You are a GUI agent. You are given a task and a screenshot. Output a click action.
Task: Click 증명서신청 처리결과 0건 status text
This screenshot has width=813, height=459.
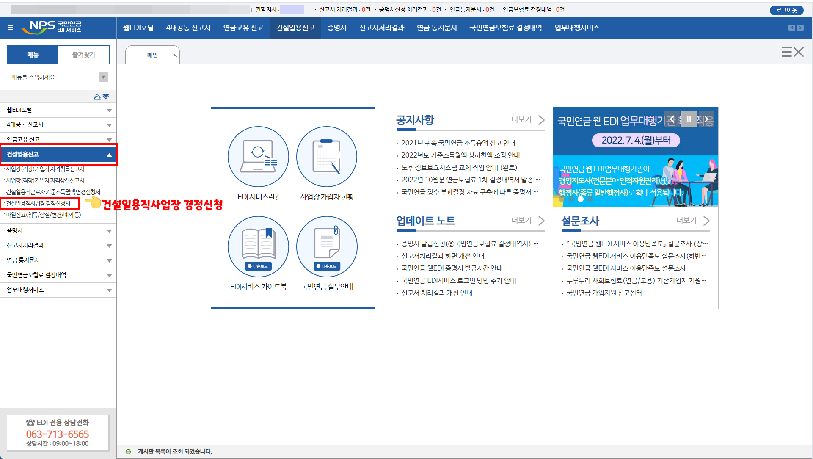(x=410, y=10)
